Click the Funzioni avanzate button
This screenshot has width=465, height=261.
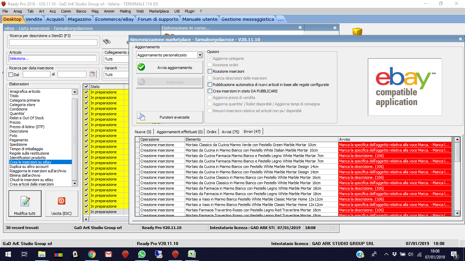tap(170, 117)
